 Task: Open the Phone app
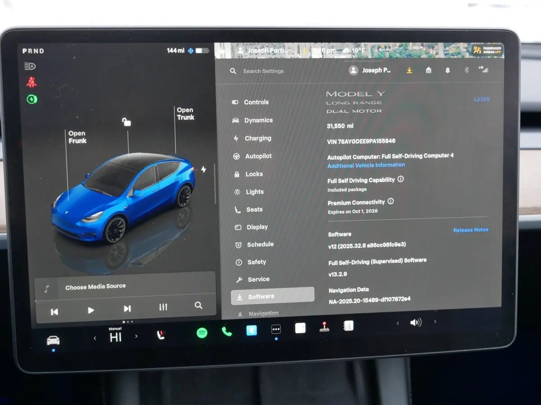tap(226, 332)
